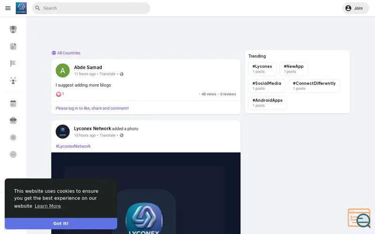Click the public globe icon on Lyconex Network's post
This screenshot has width=375, height=234.
pyautogui.click(x=121, y=135)
